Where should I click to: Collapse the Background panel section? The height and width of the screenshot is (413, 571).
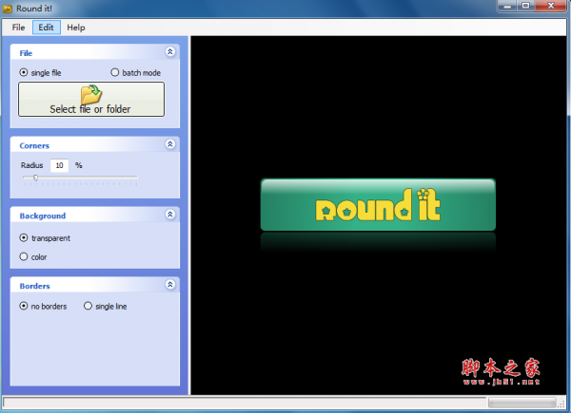coord(170,216)
